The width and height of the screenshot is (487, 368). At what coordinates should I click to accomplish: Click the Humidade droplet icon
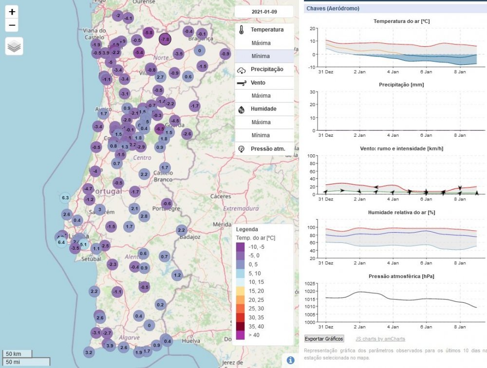click(241, 109)
